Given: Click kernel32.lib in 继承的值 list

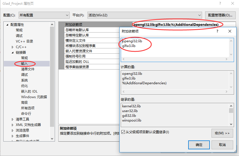Looking at the screenshot, I should [x=131, y=106].
